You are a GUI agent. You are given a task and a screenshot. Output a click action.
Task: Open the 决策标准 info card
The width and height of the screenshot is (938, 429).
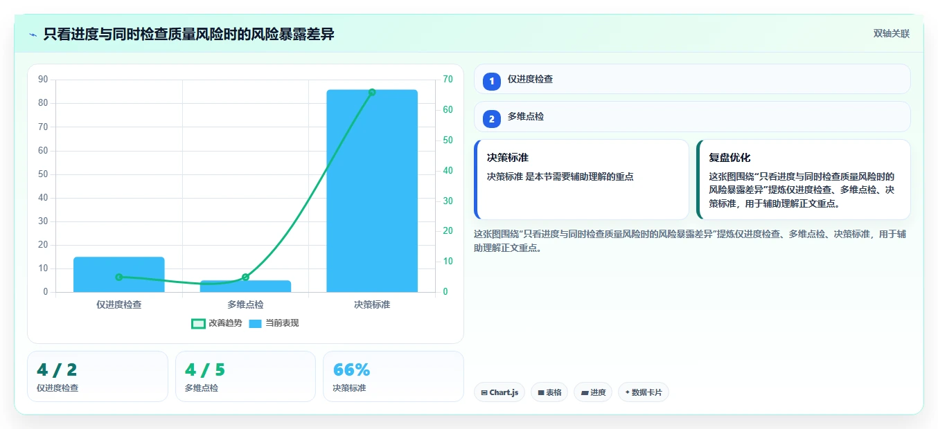tap(581, 179)
